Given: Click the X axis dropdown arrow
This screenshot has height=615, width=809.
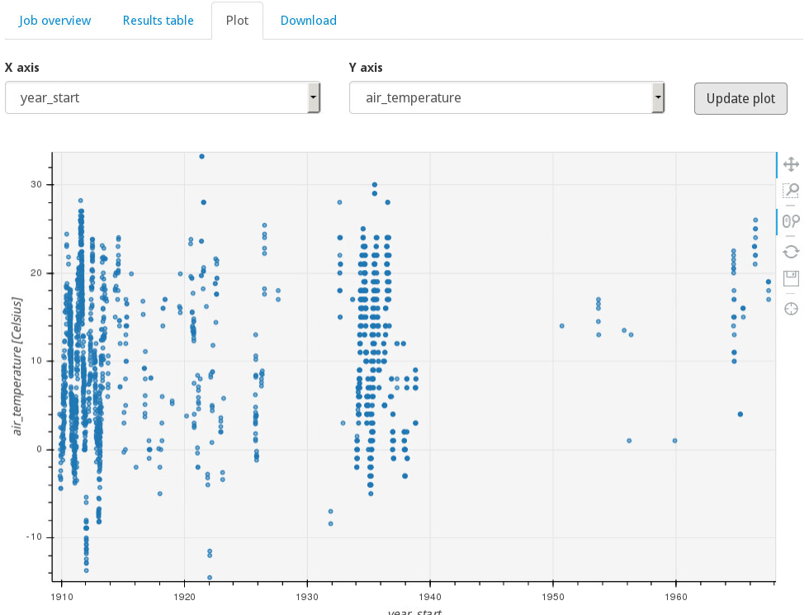Looking at the screenshot, I should [313, 97].
